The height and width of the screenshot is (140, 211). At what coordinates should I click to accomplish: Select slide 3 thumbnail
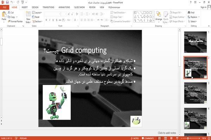(196, 93)
